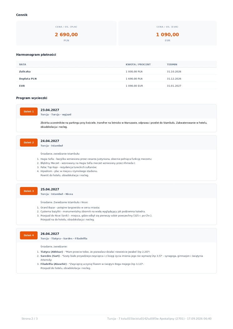Click the orange Dzień 3 badge
Image resolution: width=233 pixels, height=329 pixels.
(x=29, y=191)
